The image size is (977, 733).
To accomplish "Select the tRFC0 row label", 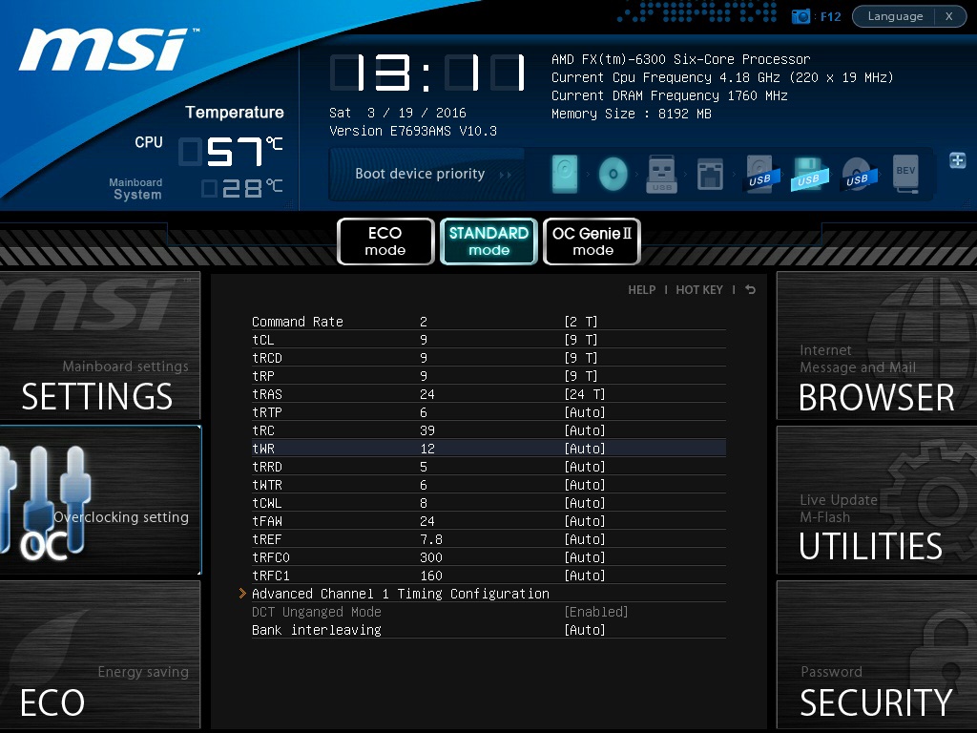I will coord(270,556).
